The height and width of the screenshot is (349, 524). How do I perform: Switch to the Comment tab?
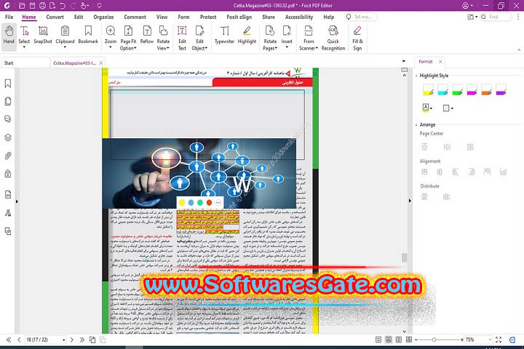pyautogui.click(x=135, y=17)
